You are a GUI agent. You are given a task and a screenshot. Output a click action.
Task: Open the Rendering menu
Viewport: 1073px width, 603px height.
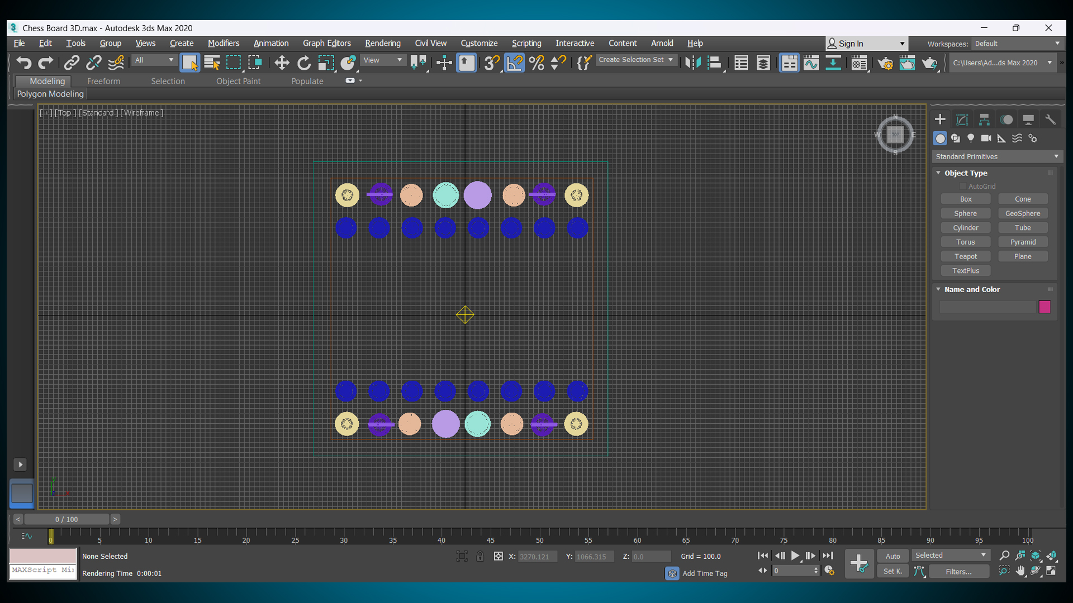383,43
